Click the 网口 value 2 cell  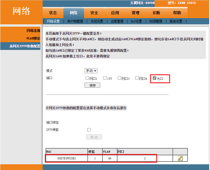pos(145,158)
